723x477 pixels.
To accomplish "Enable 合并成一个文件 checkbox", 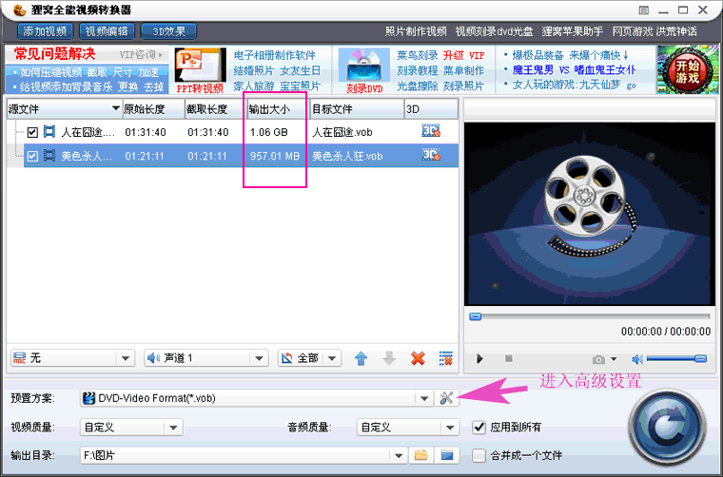I will pyautogui.click(x=479, y=455).
